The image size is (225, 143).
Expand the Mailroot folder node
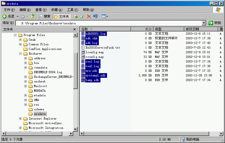click(x=26, y=86)
